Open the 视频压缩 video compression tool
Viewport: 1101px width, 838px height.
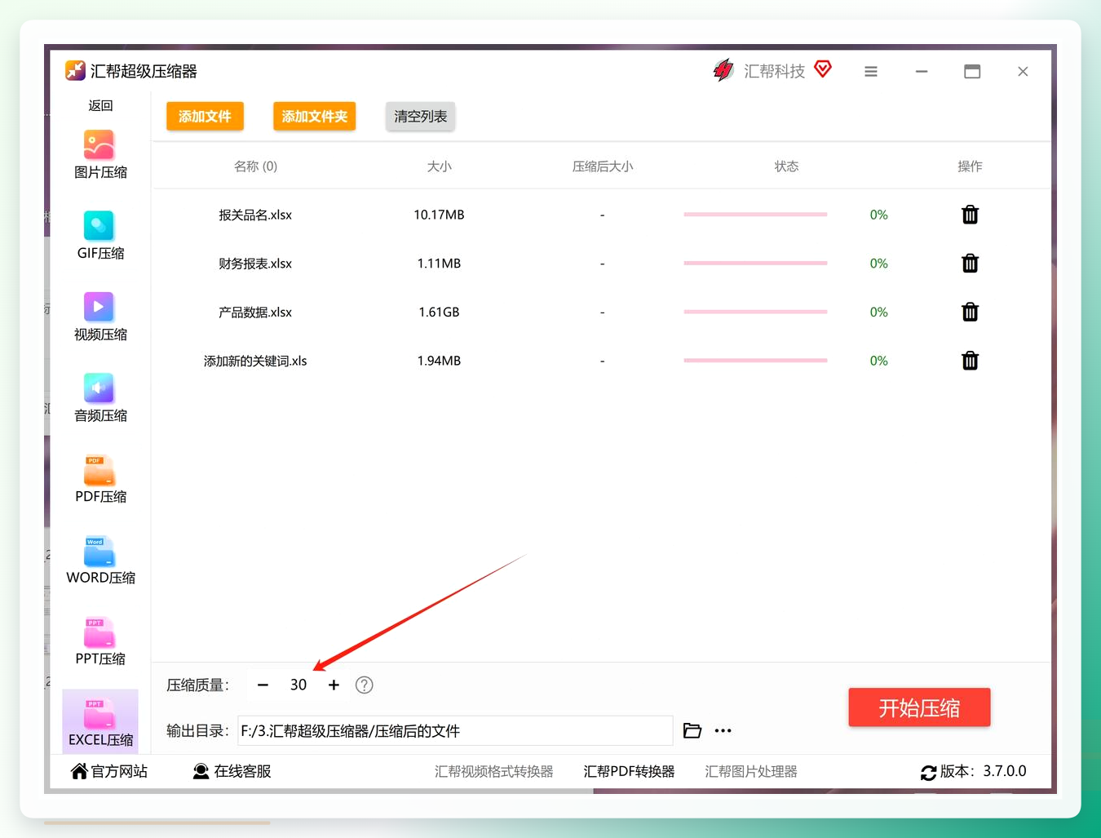pyautogui.click(x=100, y=317)
